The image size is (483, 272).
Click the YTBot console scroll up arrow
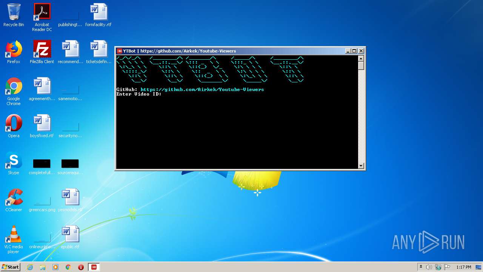tap(361, 59)
